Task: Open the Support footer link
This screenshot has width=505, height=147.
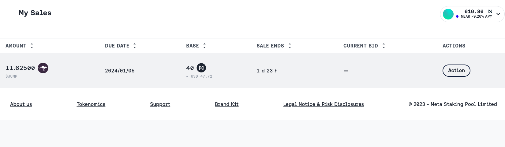Action: pos(160,104)
